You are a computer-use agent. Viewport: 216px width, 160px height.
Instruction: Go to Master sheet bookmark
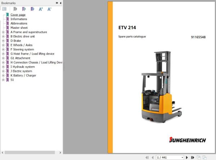click(x=19, y=28)
